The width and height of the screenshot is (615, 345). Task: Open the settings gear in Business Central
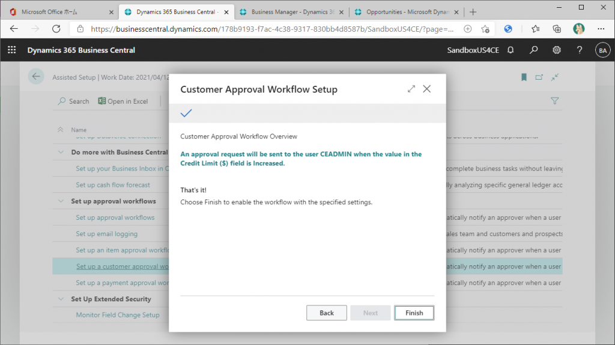(557, 50)
